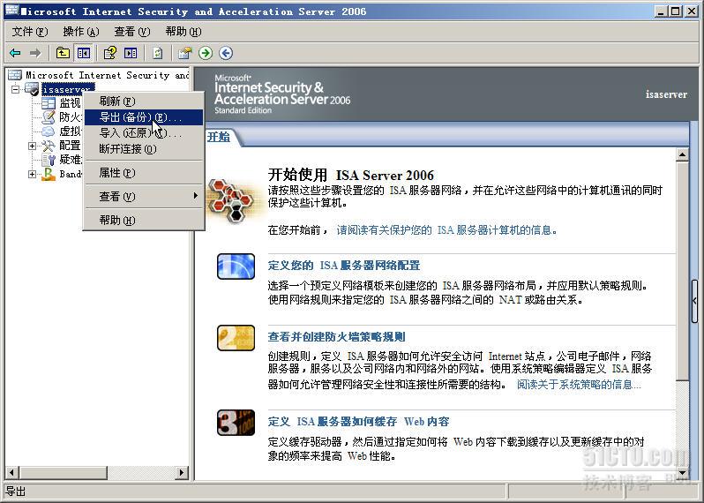The image size is (704, 503).
Task: Click the Up one level folder icon
Action: coord(63,54)
